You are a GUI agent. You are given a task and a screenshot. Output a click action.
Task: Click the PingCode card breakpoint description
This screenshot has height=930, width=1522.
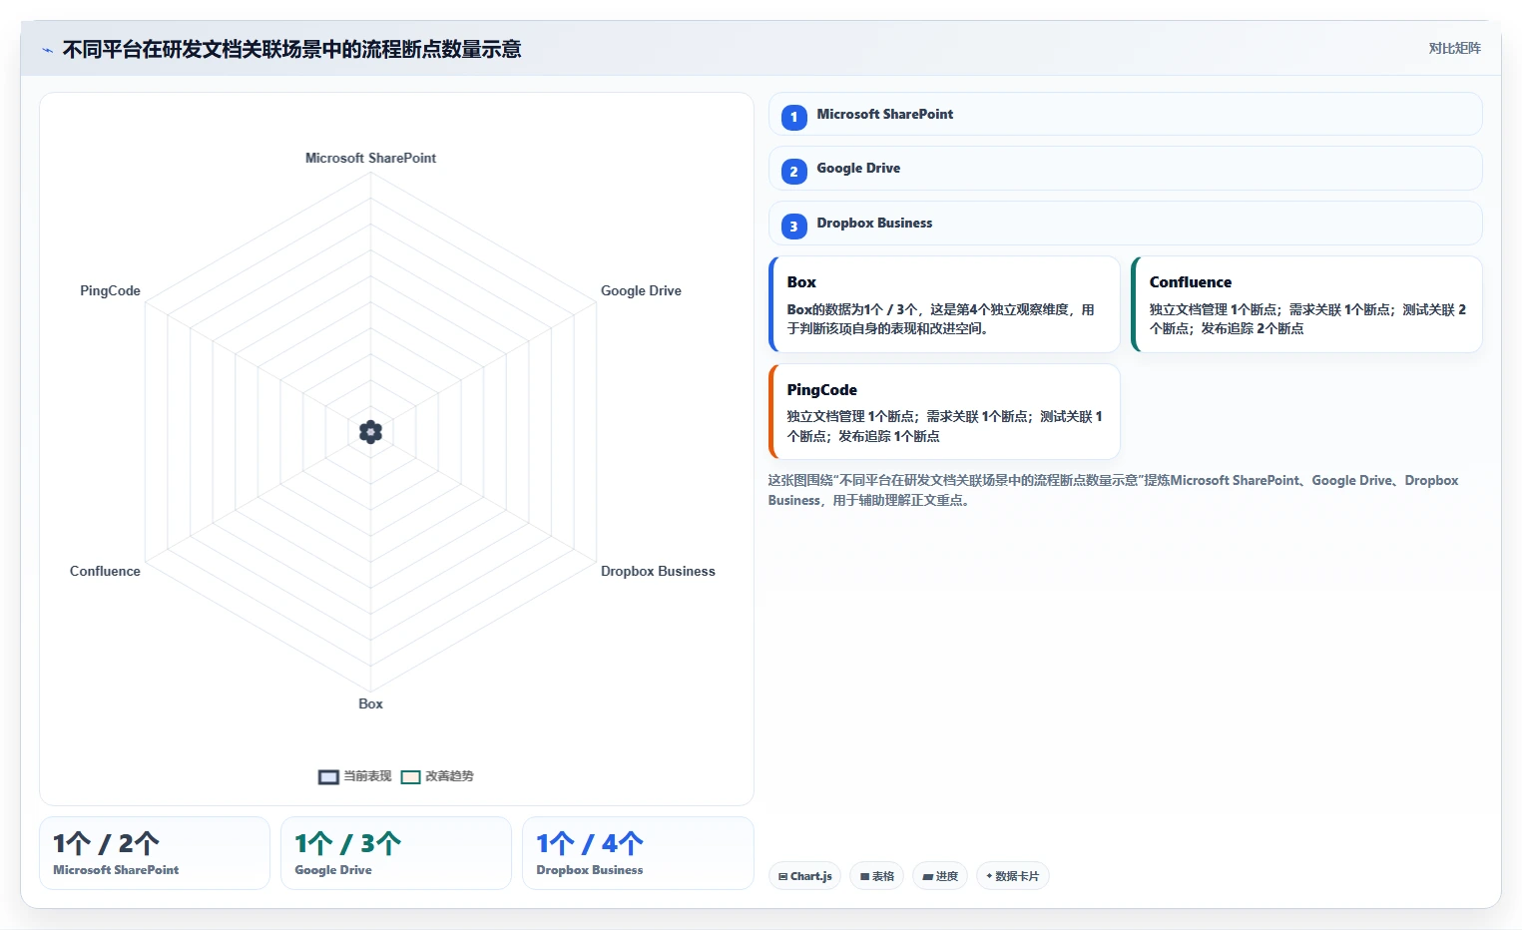944,426
